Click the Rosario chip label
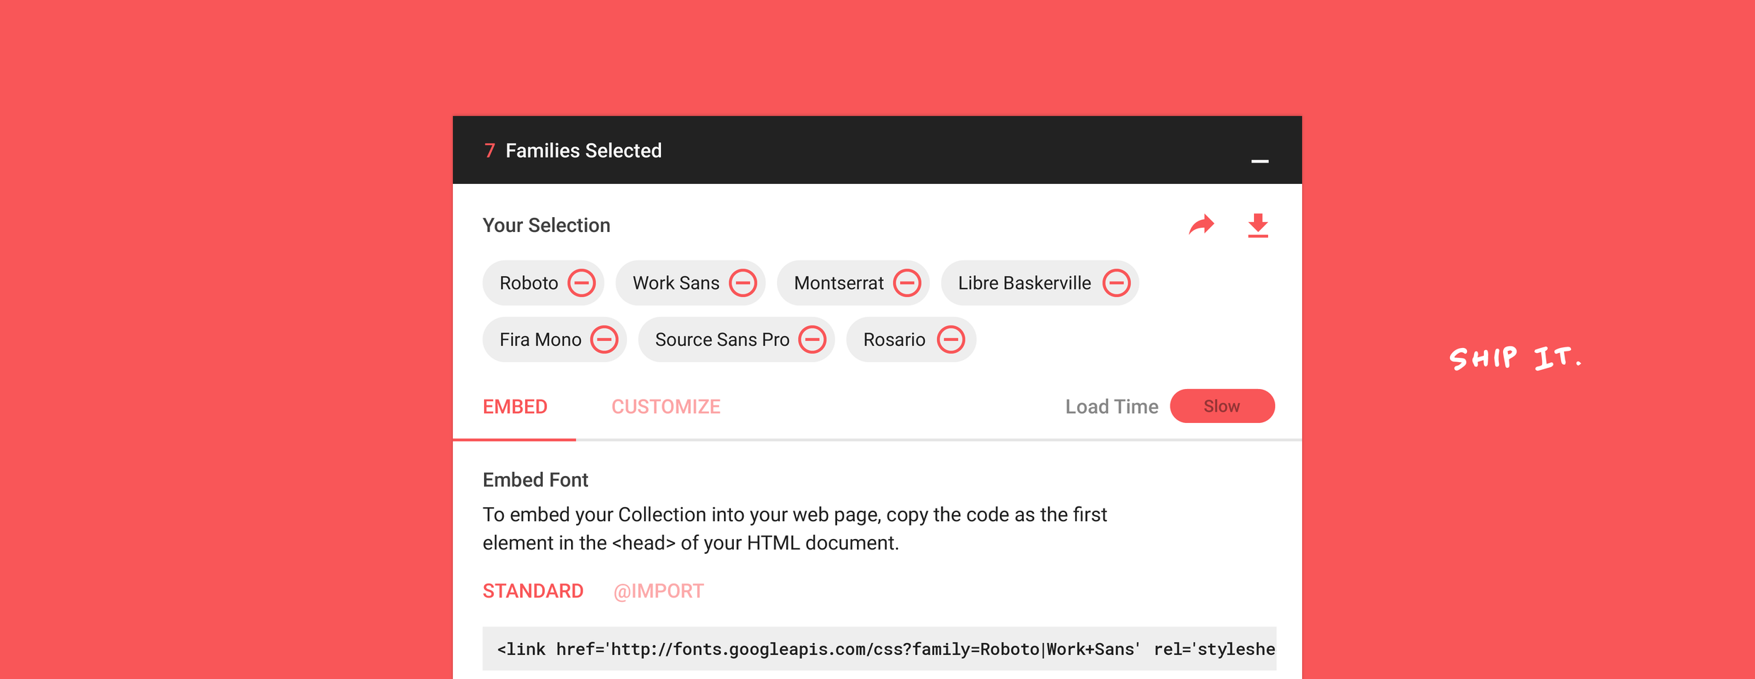The image size is (1755, 679). point(894,339)
